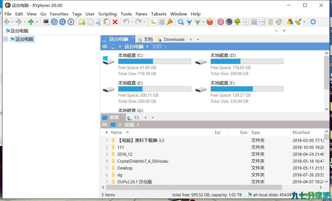Open Configuration with the blue gear icon
This screenshot has height=201, width=332.
pyautogui.click(x=313, y=22)
